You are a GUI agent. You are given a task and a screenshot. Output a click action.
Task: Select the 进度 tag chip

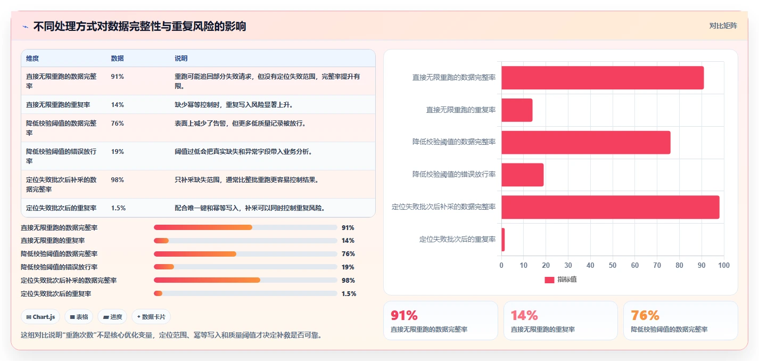point(112,317)
